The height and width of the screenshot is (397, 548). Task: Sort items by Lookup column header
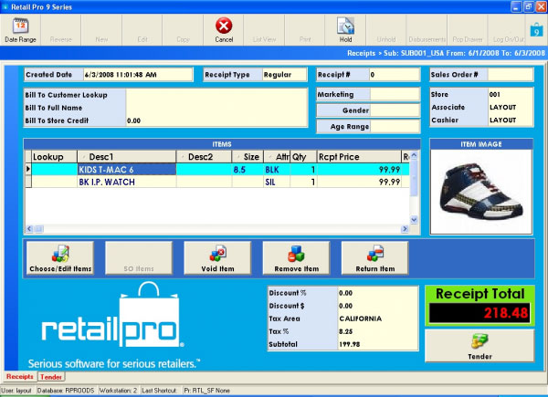tap(54, 157)
